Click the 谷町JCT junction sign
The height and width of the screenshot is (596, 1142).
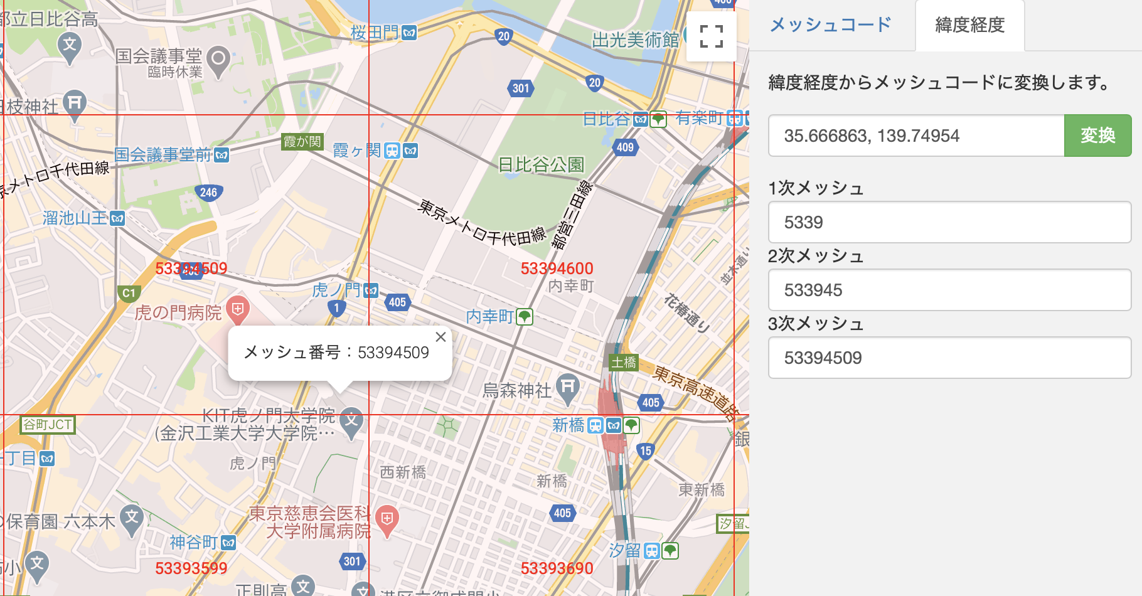[48, 425]
